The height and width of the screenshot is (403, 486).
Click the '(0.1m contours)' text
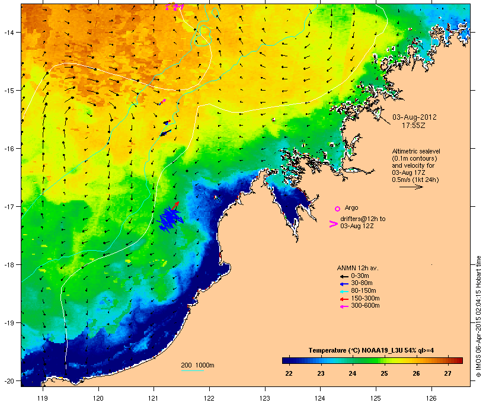(x=415, y=158)
